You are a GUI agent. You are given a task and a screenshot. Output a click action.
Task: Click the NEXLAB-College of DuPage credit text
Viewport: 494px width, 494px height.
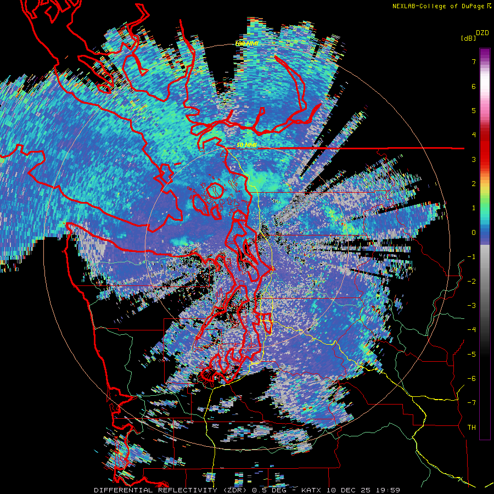pyautogui.click(x=439, y=6)
